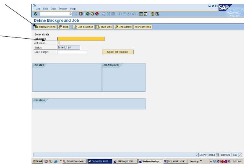Click the Start condition button
This screenshot has height=164, width=244.
point(45,27)
